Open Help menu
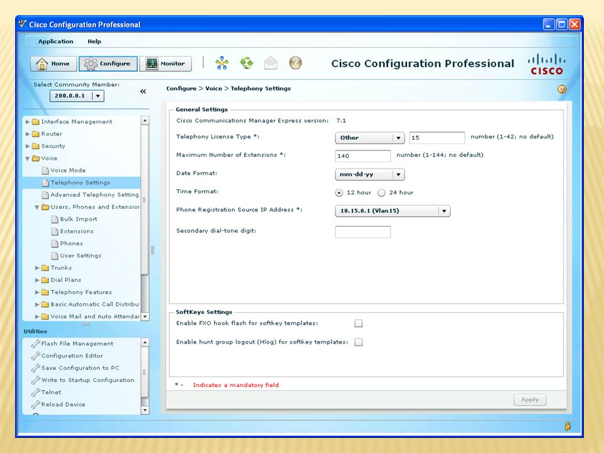 [x=94, y=42]
